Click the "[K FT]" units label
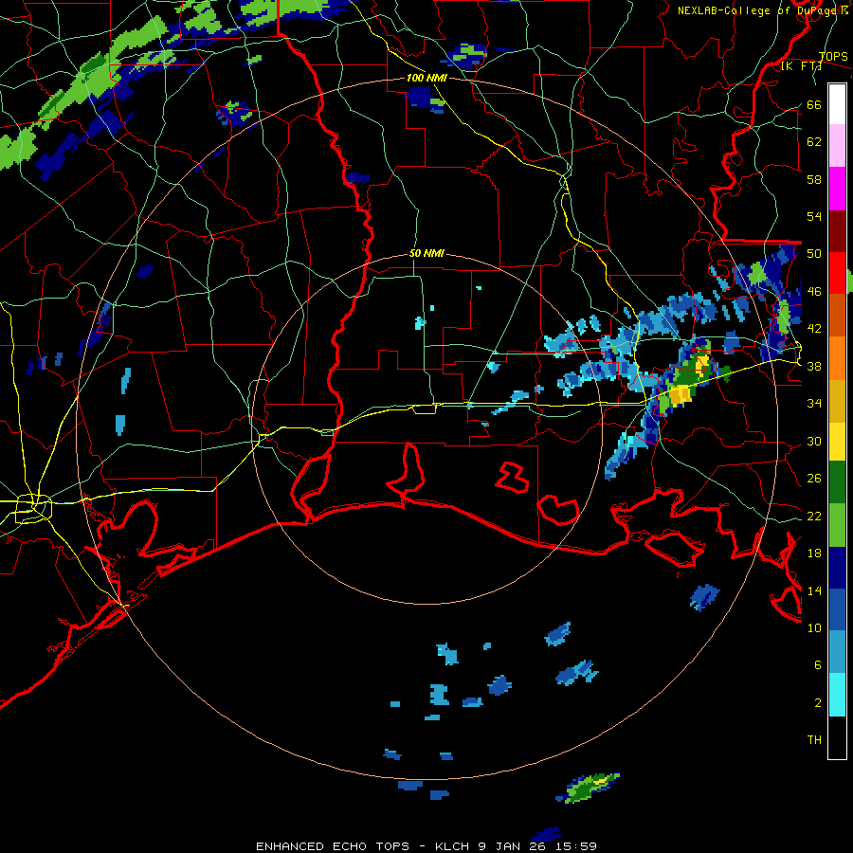Viewport: 853px width, 853px height. tap(801, 66)
